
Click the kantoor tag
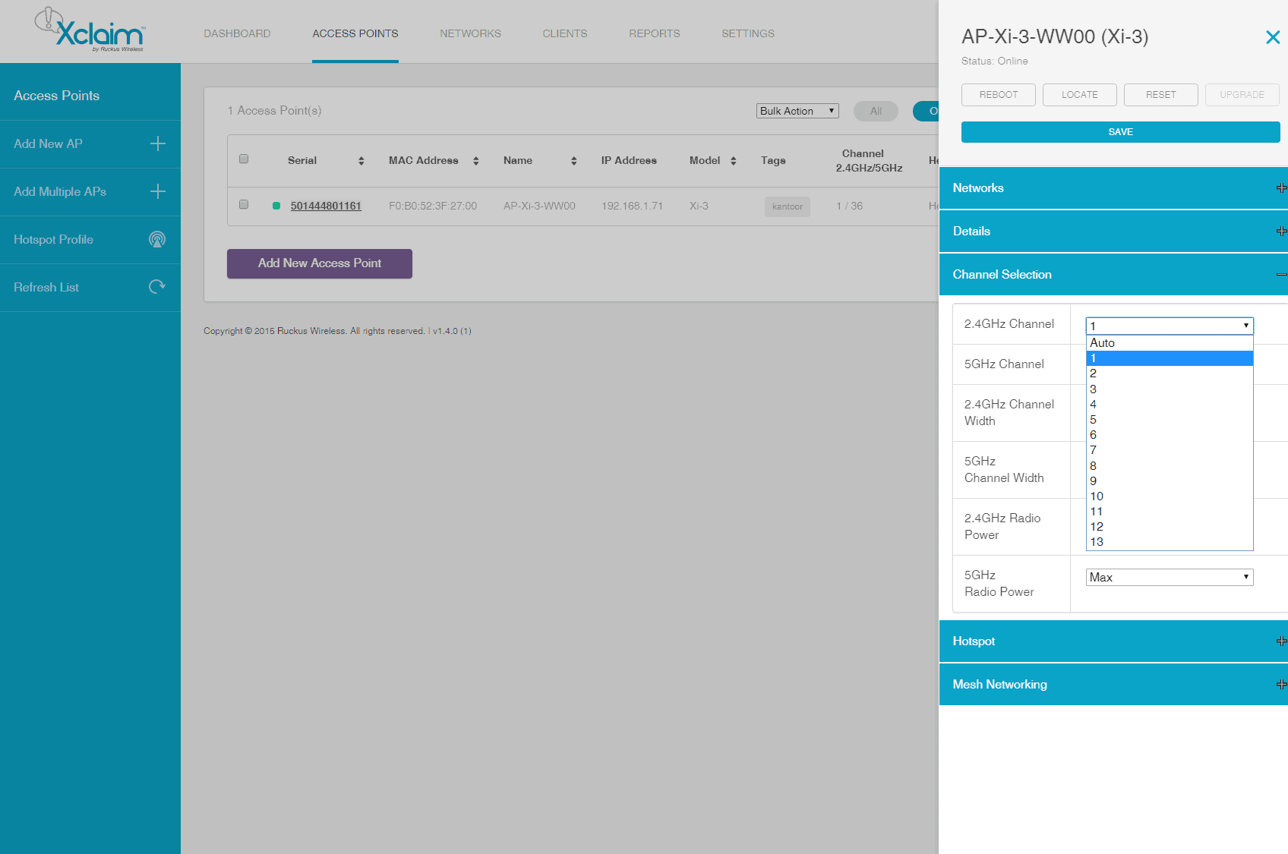pos(788,206)
